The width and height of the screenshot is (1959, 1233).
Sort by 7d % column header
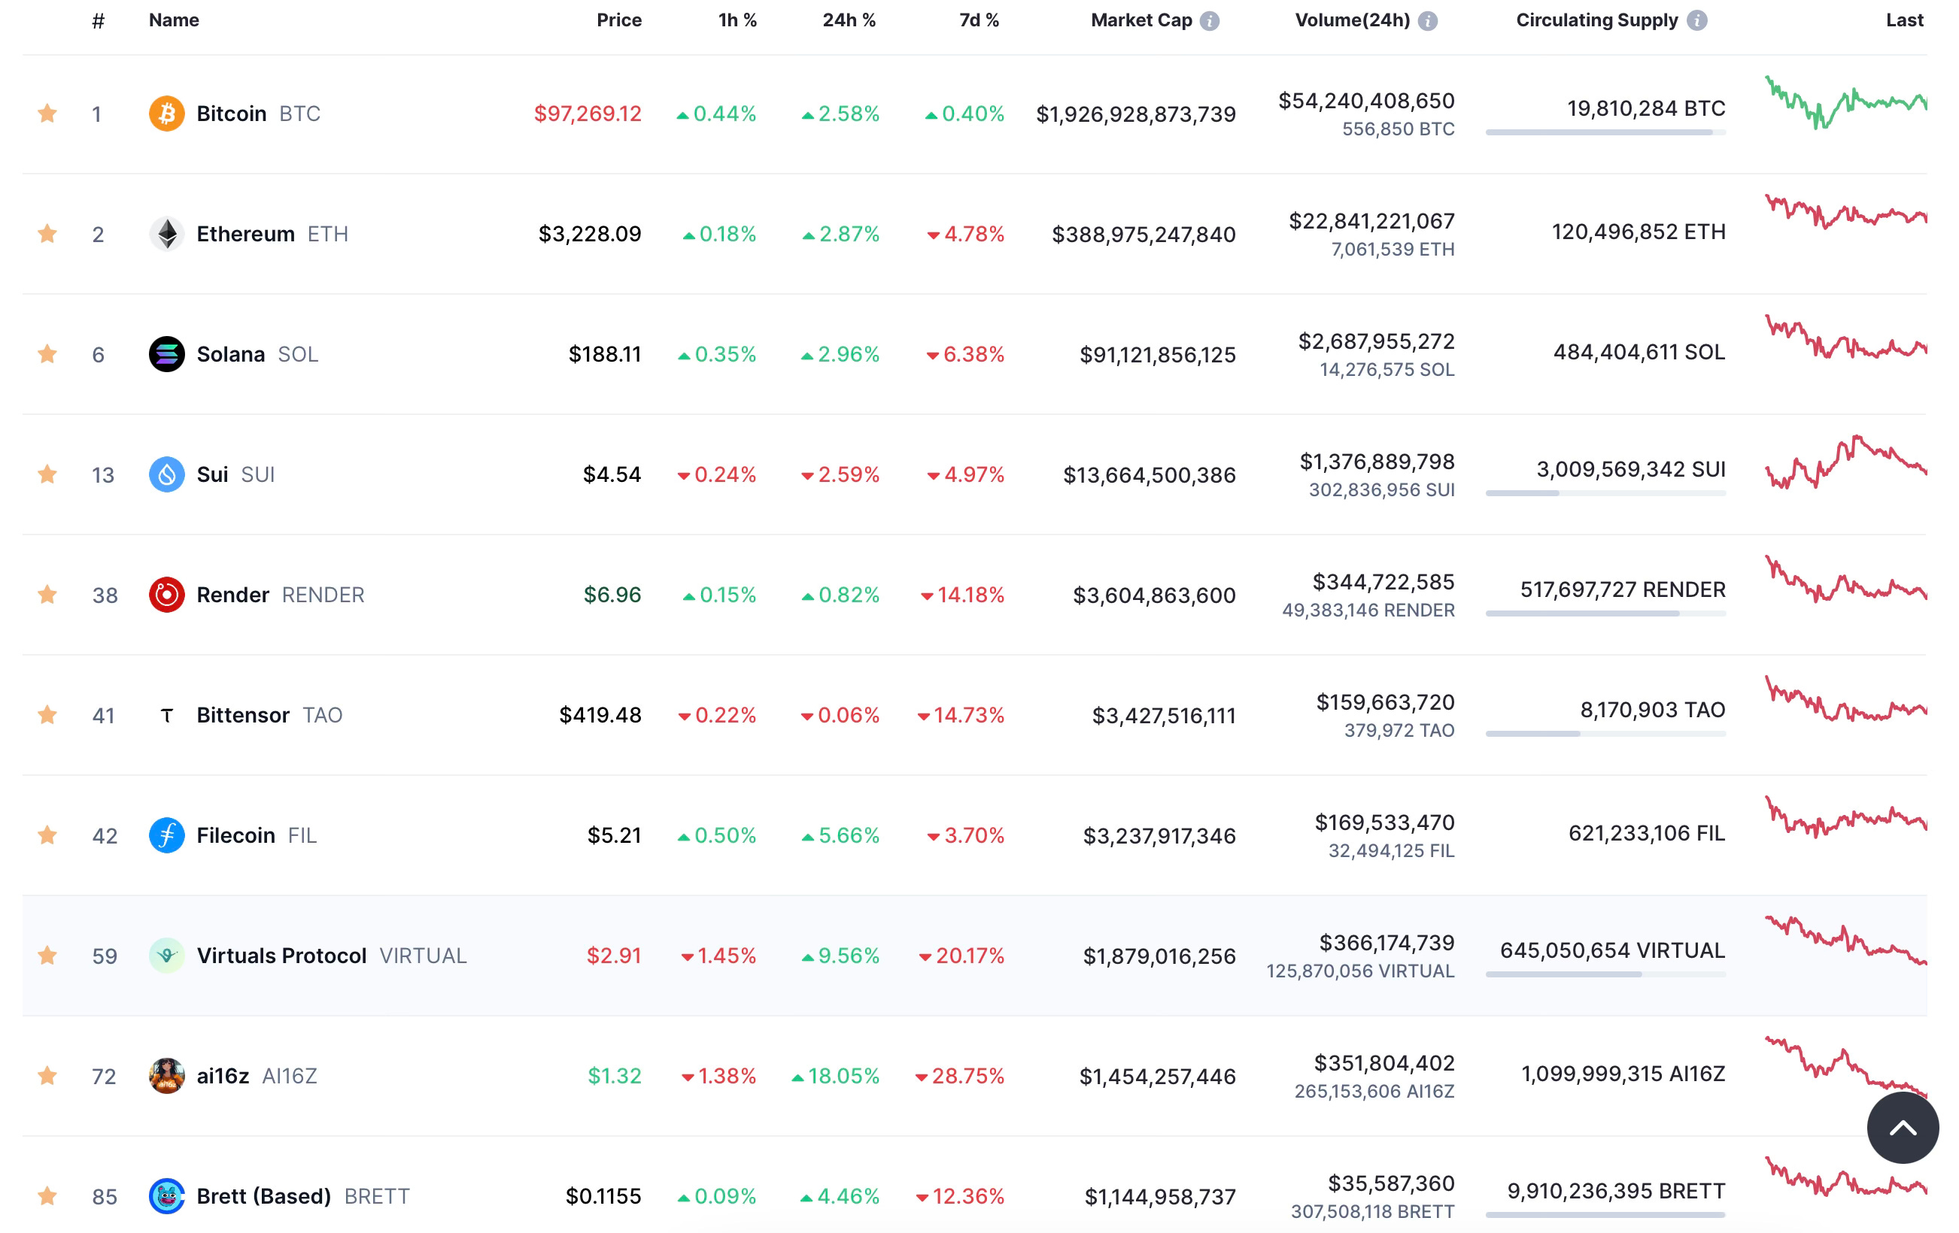tap(979, 20)
